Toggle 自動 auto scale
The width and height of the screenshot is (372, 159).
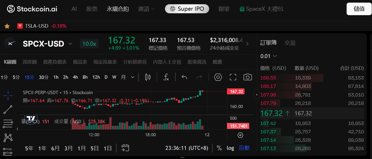[x=244, y=148]
